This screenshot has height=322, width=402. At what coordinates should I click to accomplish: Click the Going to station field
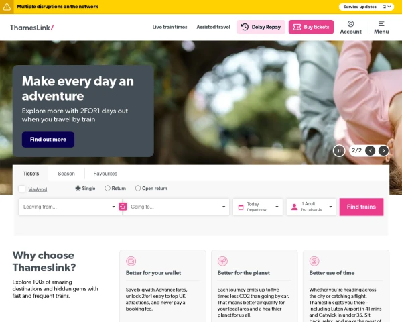[176, 207]
